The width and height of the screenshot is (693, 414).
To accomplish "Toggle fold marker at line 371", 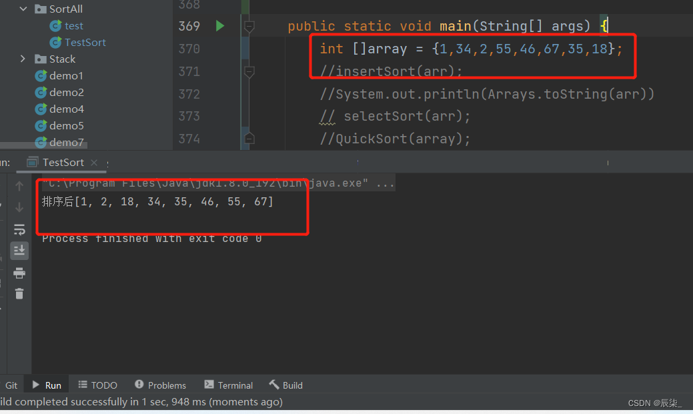I will click(249, 71).
